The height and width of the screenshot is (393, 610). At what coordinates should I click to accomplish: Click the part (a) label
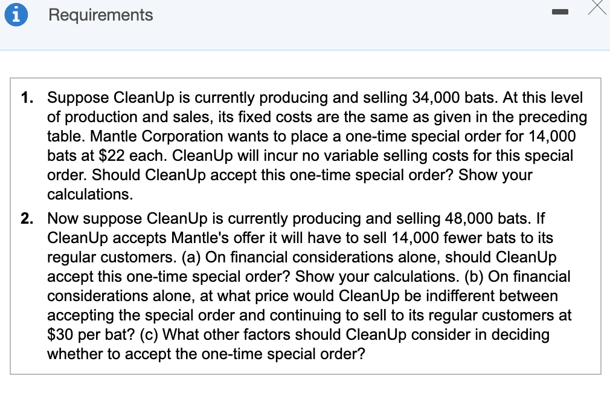coord(191,257)
